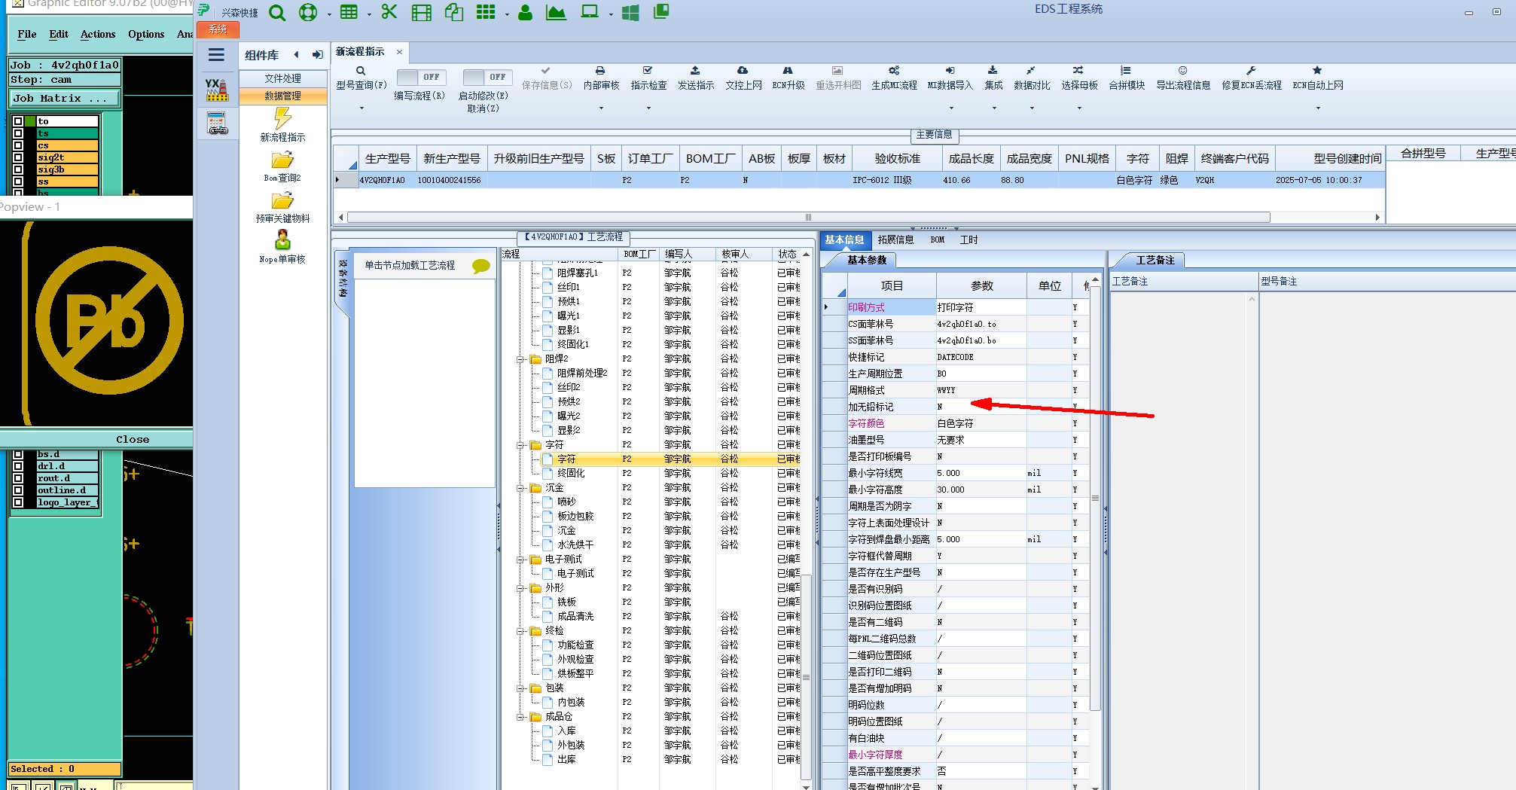Switch to the 工时 tab
The image size is (1516, 790).
pos(968,239)
